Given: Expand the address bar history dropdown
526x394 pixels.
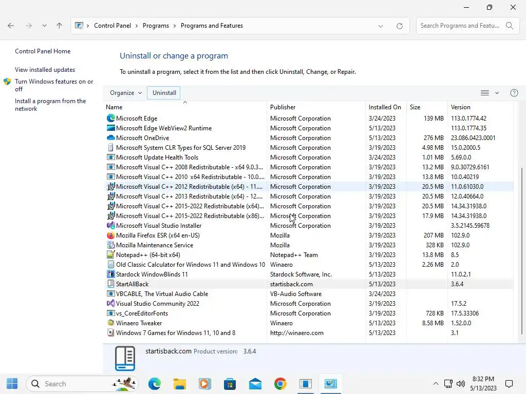Looking at the screenshot, I should (x=381, y=26).
